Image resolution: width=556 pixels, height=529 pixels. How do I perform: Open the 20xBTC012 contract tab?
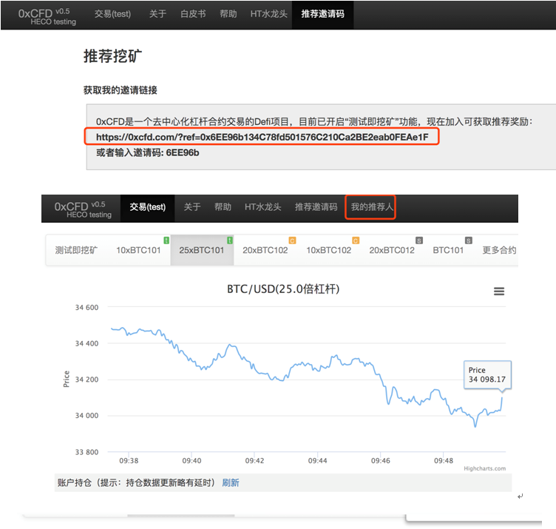pyautogui.click(x=392, y=250)
